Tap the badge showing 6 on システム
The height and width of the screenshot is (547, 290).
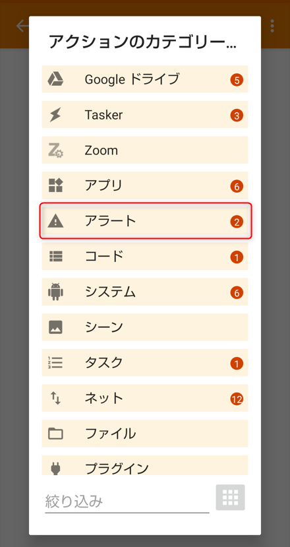tap(237, 293)
